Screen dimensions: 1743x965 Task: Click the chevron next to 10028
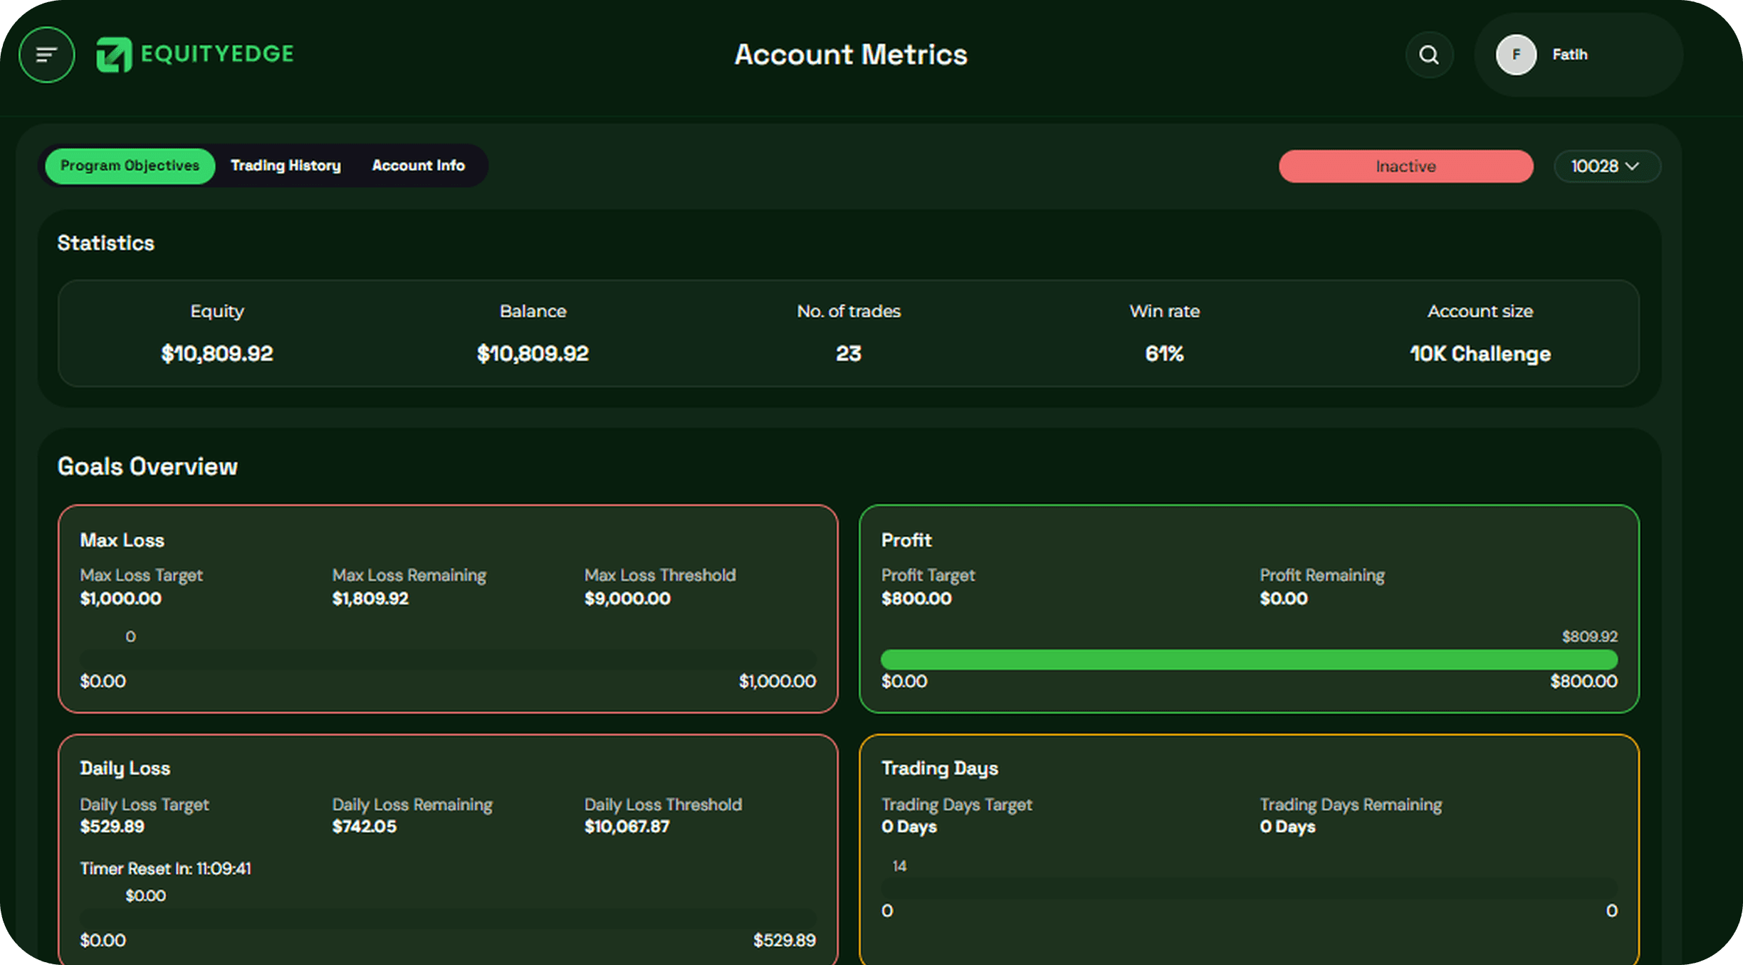tap(1633, 167)
